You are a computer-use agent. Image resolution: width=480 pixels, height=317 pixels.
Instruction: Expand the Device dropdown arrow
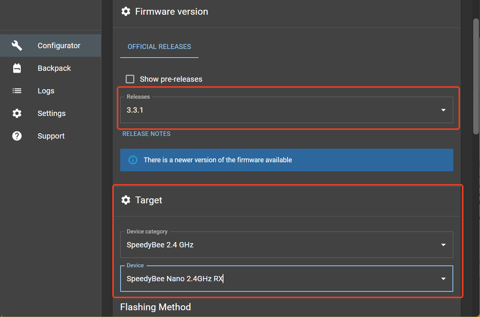point(443,279)
